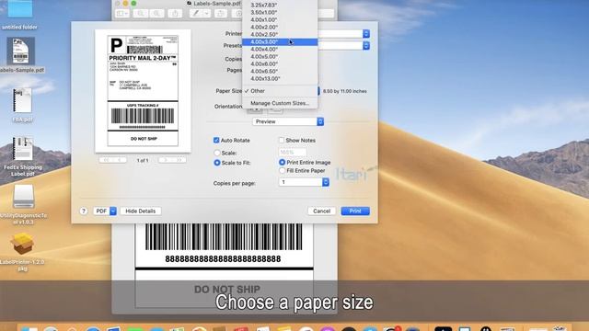Open Copies per page dropdown

(x=304, y=182)
